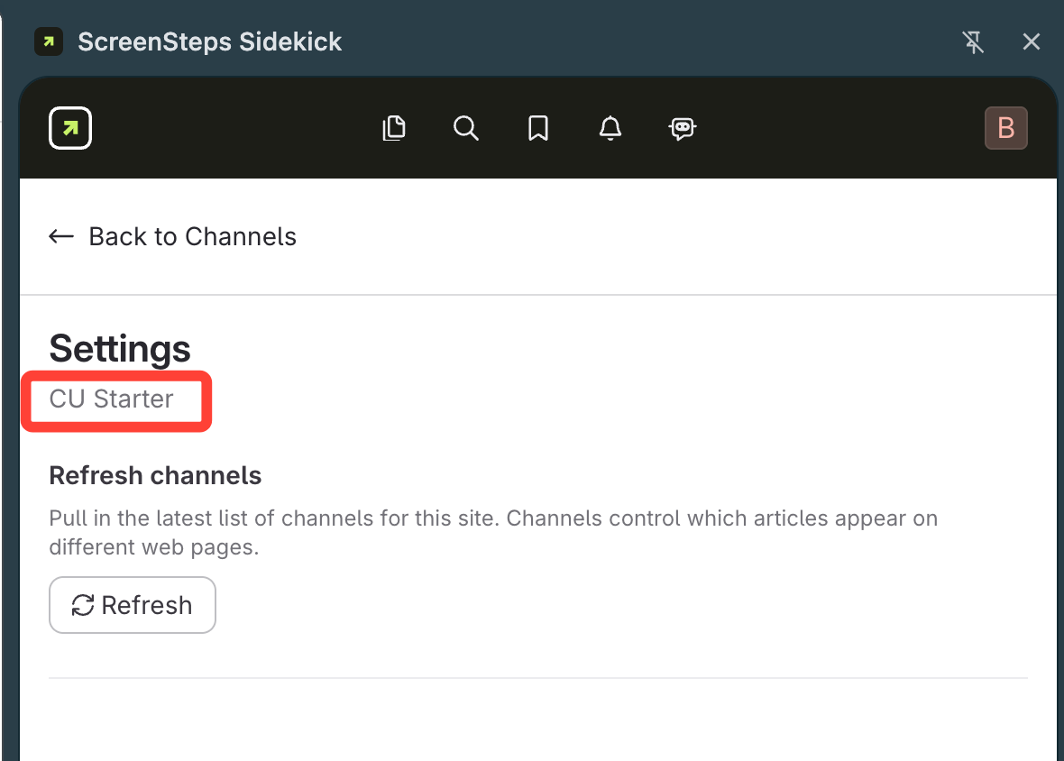1064x761 pixels.
Task: Toggle the pin icon in title bar
Action: 973,41
